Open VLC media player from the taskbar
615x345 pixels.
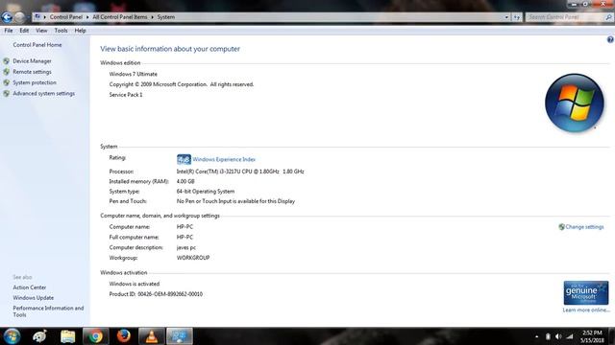pyautogui.click(x=152, y=336)
